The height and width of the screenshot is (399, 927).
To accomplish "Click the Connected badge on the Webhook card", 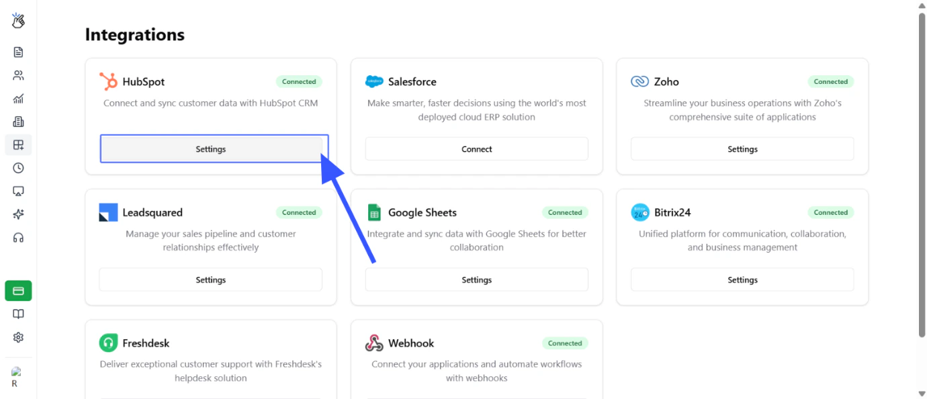I will click(x=564, y=343).
